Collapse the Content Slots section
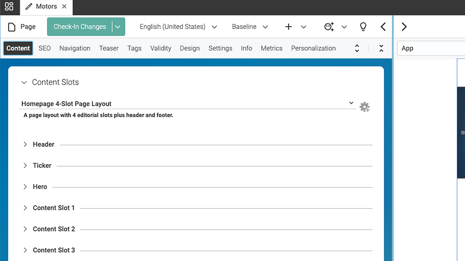This screenshot has width=465, height=261. (x=24, y=83)
